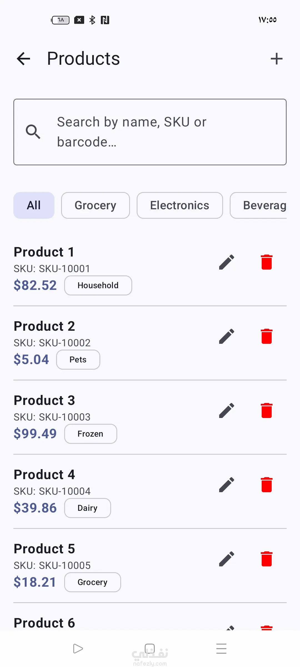Add a new product with plus icon
The image size is (300, 667).
coord(276,59)
